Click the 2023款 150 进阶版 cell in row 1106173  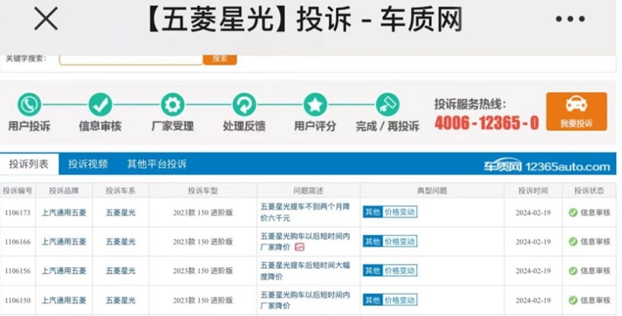(203, 212)
